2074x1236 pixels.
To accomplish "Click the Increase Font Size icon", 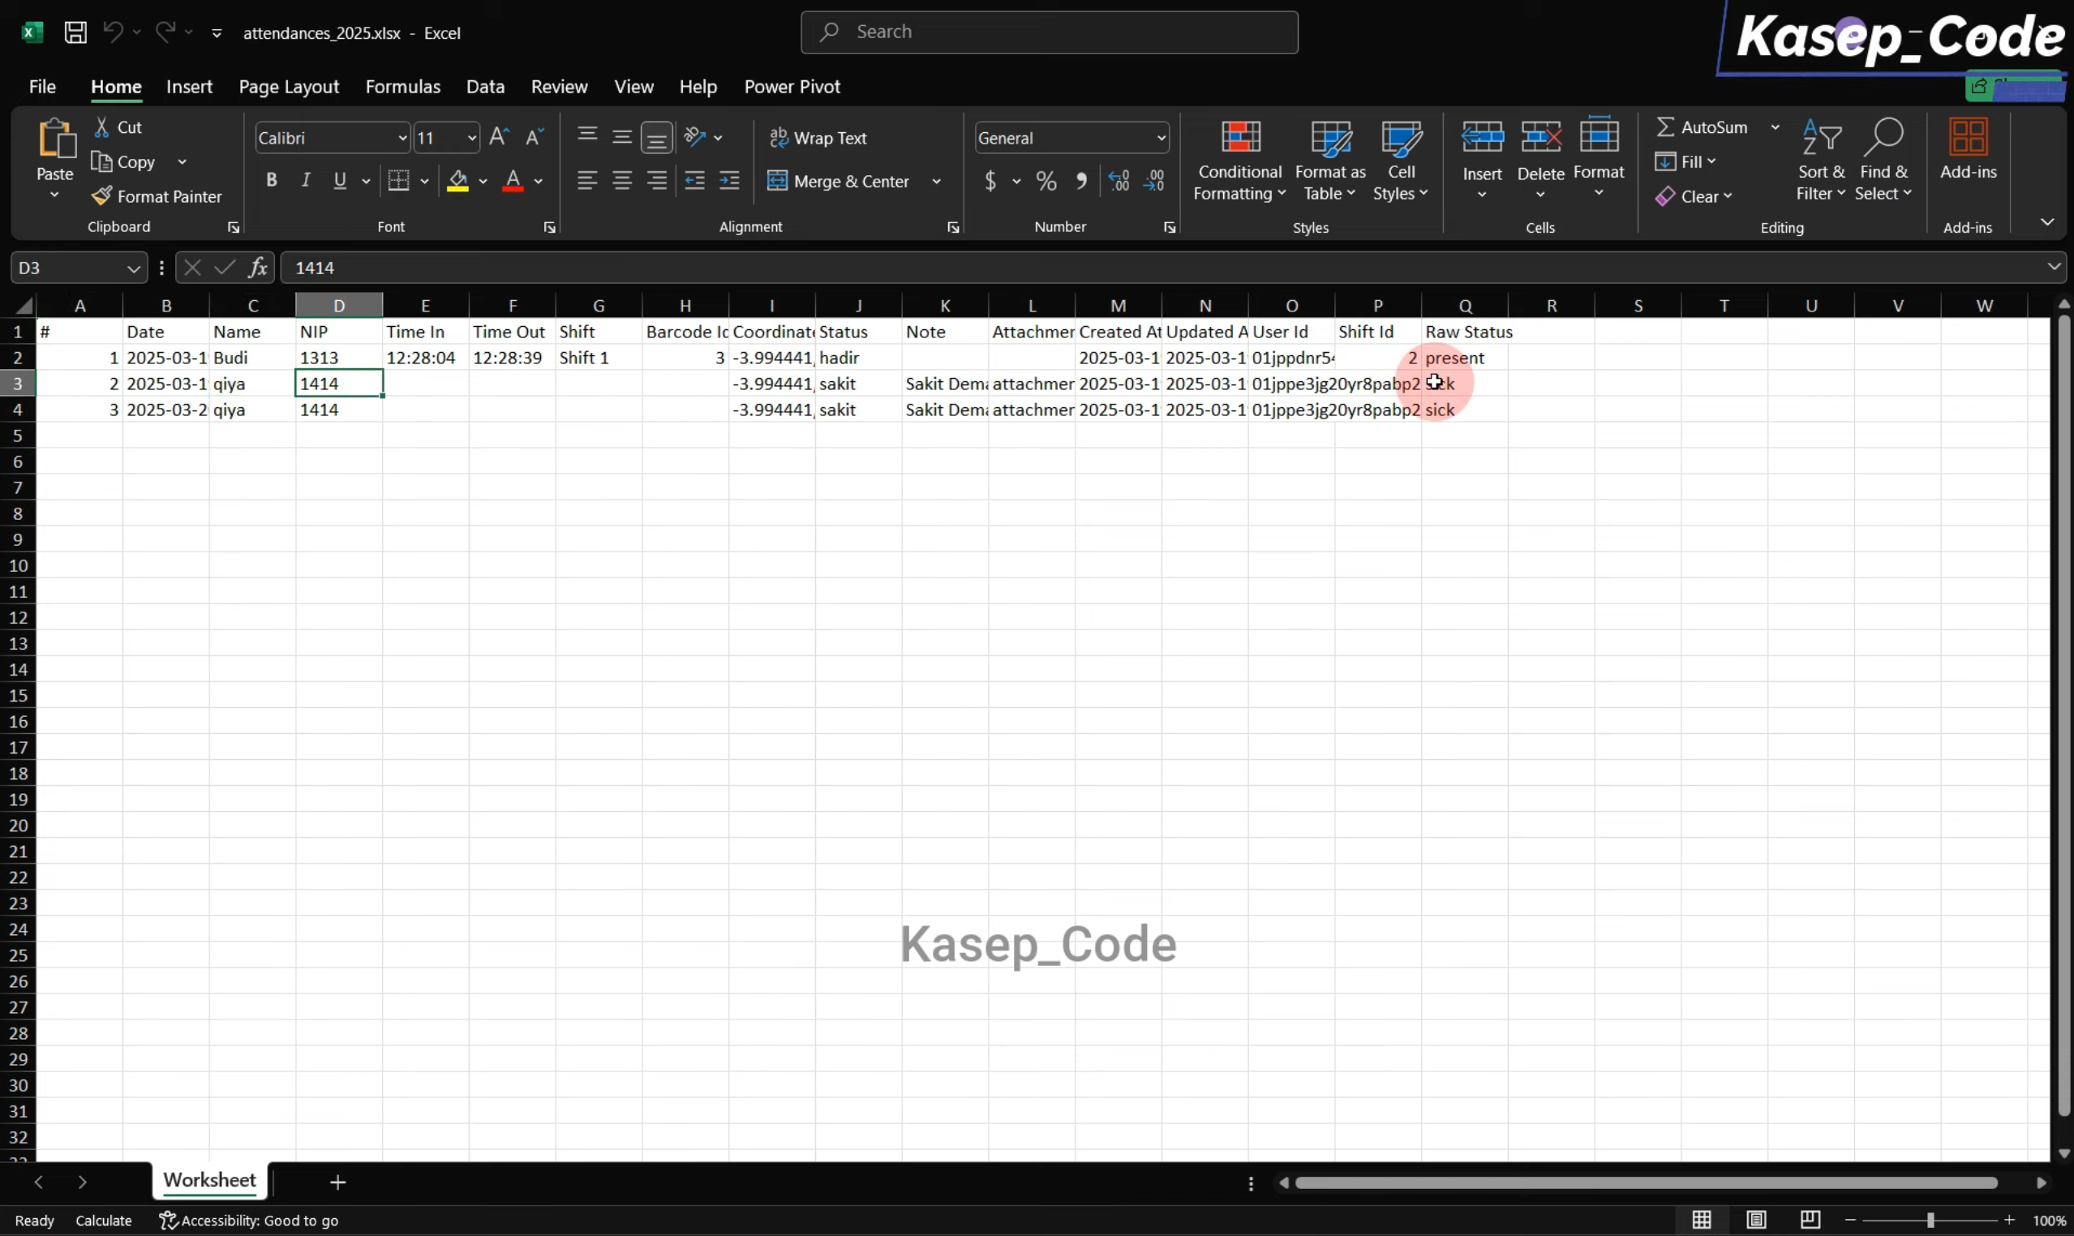I will [499, 136].
